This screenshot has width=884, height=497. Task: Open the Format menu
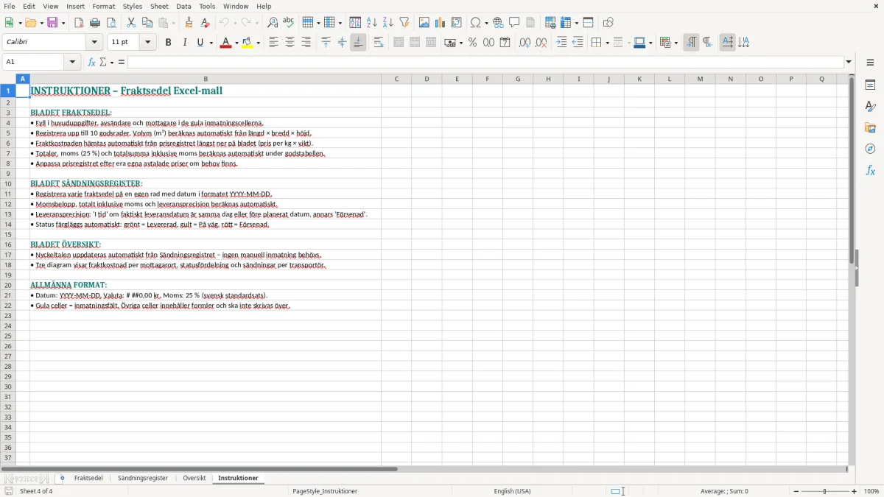[x=103, y=6]
